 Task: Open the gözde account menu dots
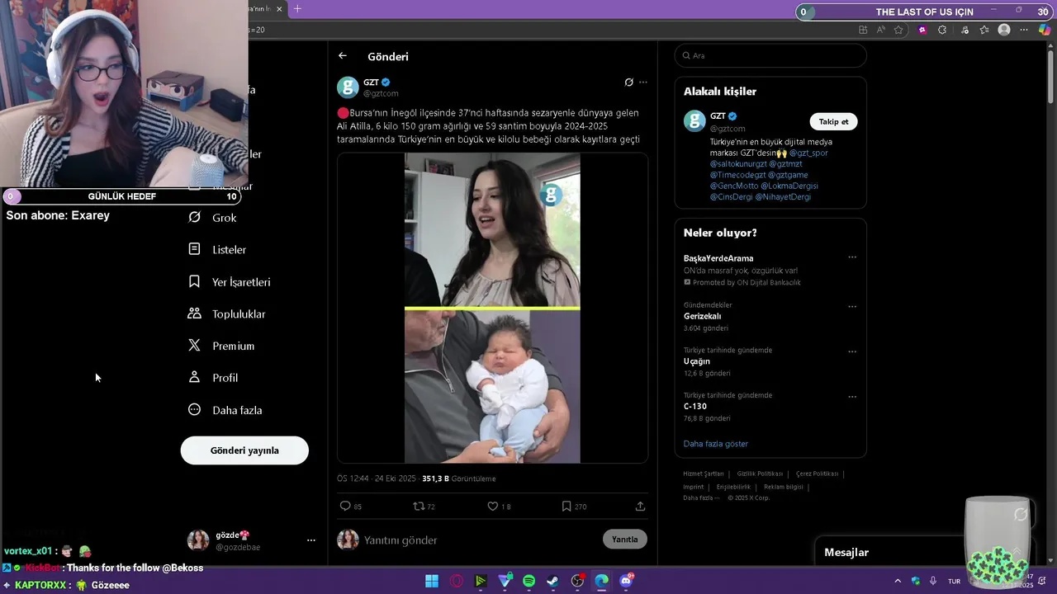point(311,540)
